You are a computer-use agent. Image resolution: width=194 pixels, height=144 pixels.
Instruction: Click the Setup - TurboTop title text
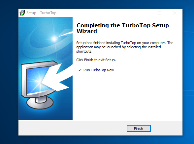[x=41, y=13]
